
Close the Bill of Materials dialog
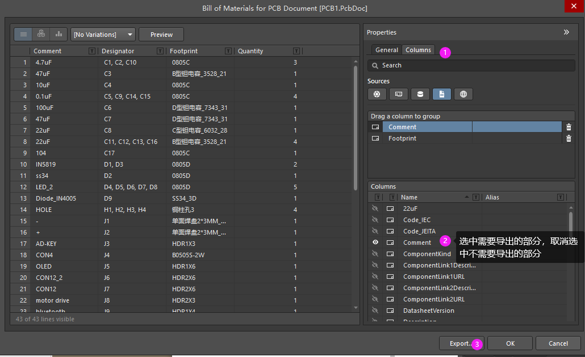574,6
